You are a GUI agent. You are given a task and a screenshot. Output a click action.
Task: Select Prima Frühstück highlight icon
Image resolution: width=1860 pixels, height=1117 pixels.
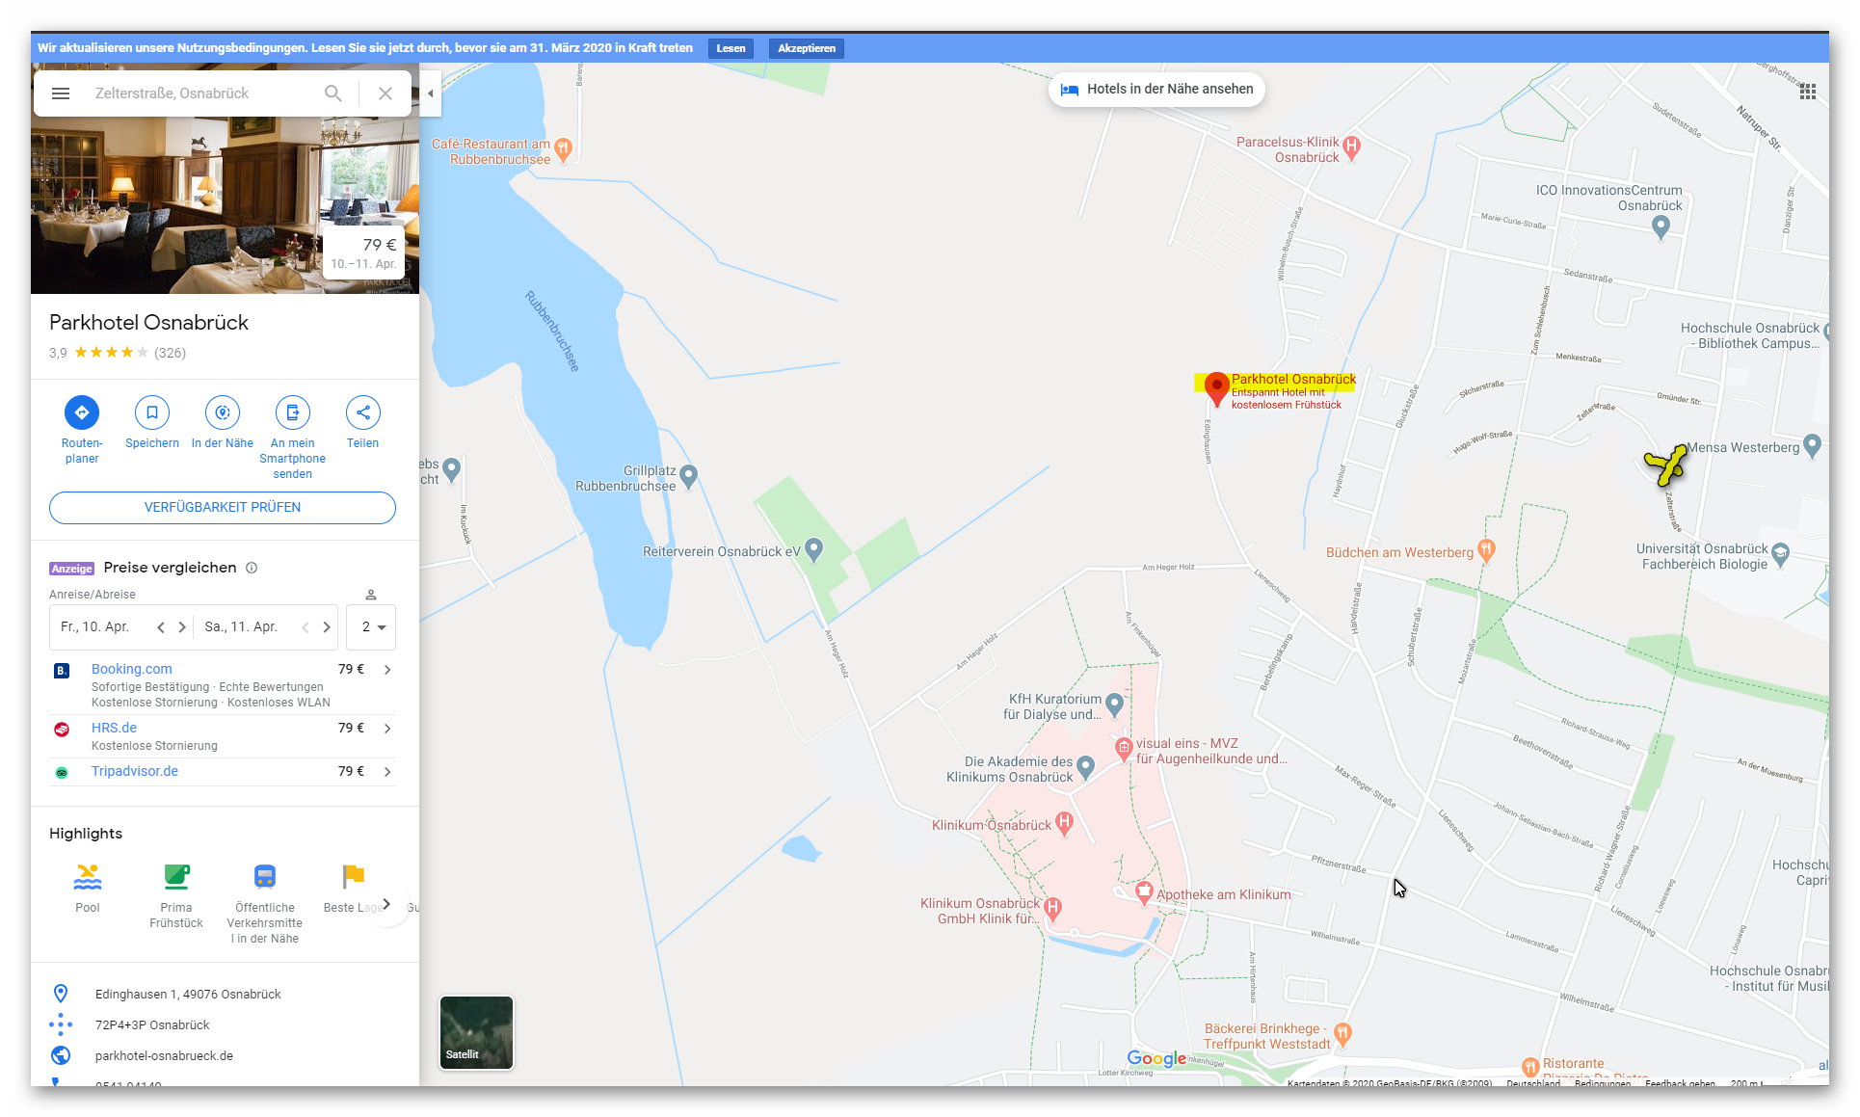click(x=176, y=877)
